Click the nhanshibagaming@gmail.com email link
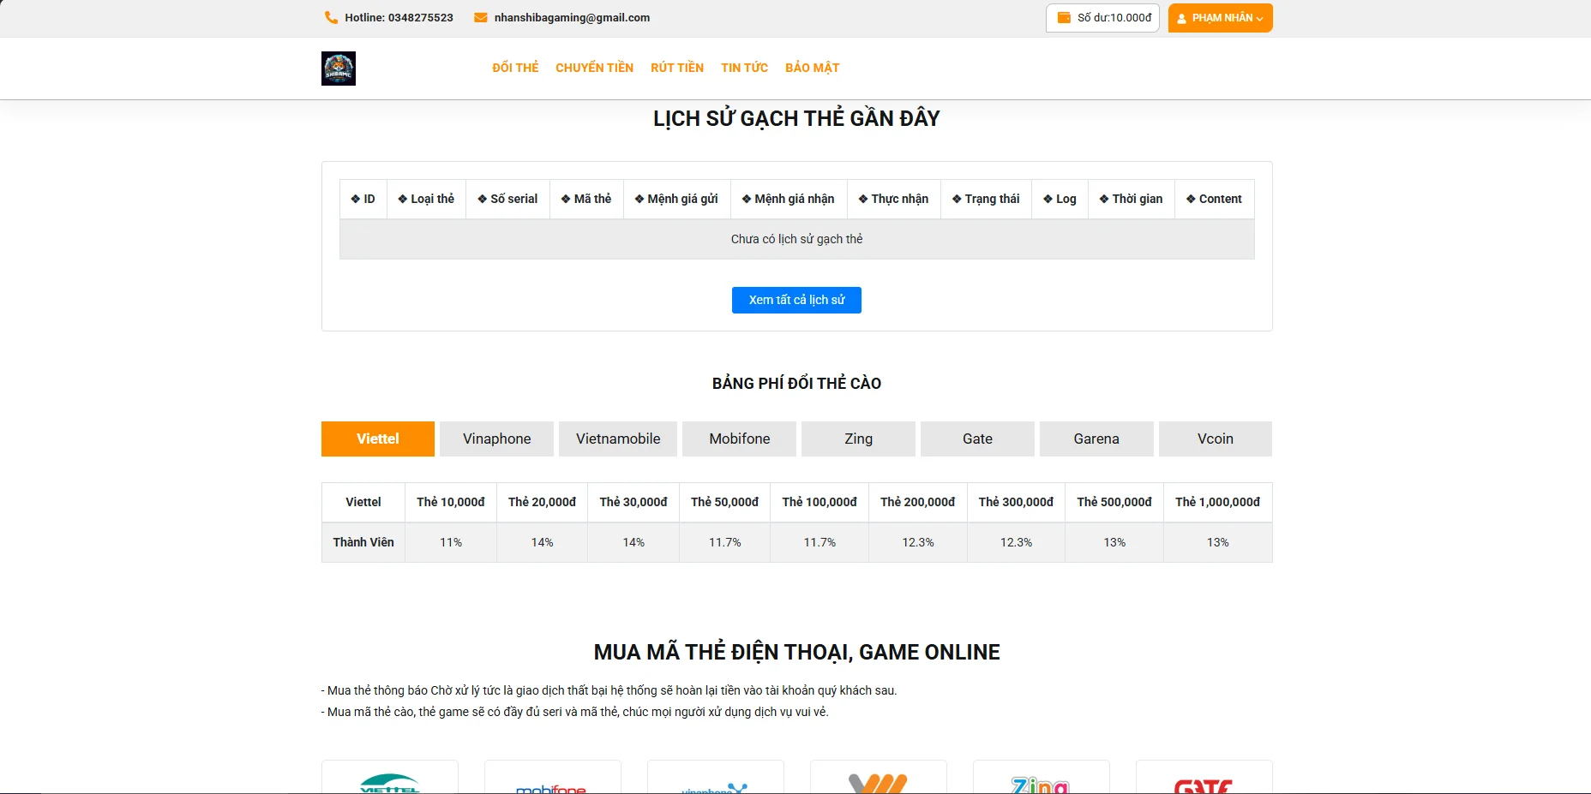 tap(572, 18)
